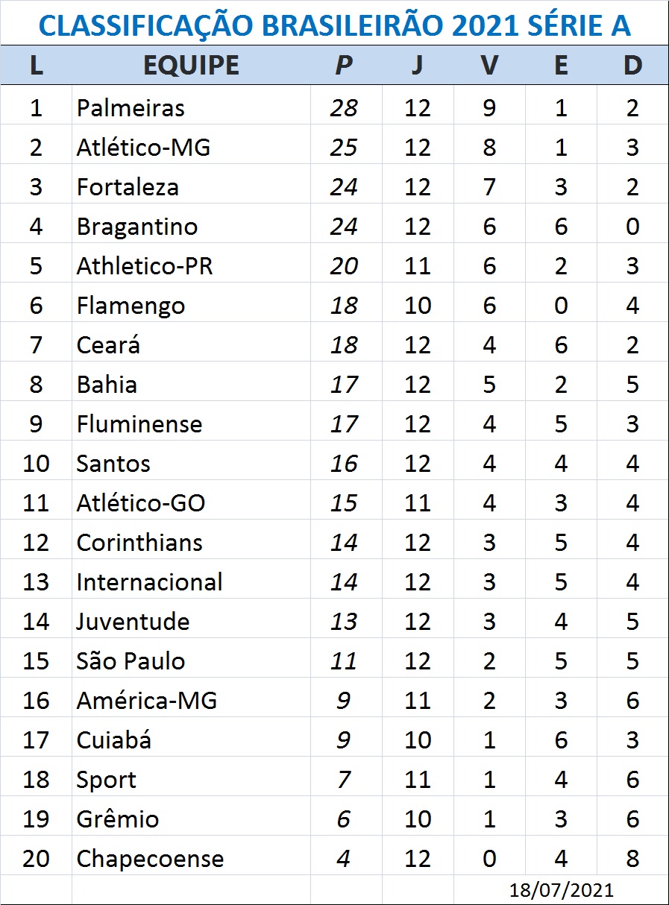Select the EQUIPE column header
669x905 pixels.
click(191, 66)
